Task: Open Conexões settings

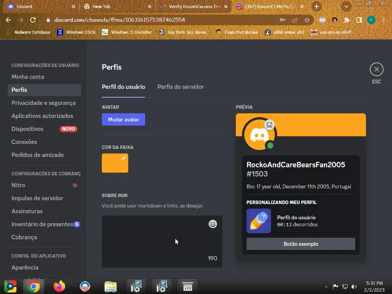Action: coord(44,142)
